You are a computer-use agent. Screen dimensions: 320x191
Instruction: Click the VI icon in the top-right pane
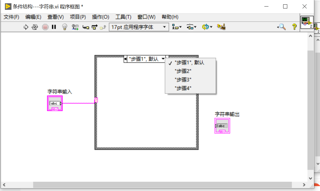point(307,22)
